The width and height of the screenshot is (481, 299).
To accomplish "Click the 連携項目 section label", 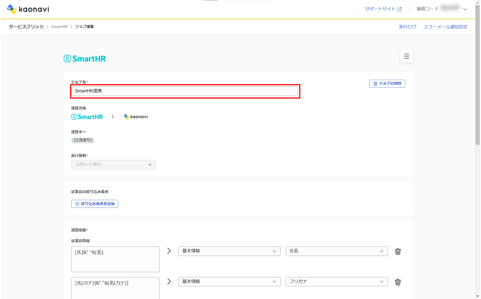I will tap(79, 230).
